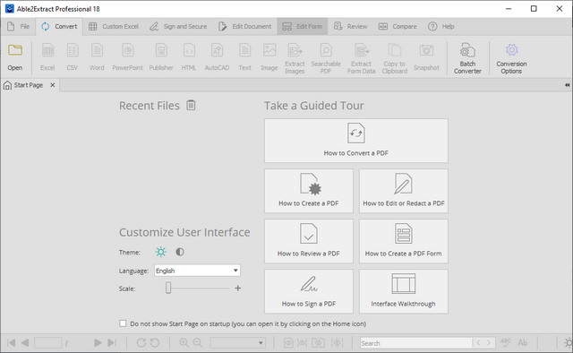Image resolution: width=573 pixels, height=353 pixels.
Task: Start the How to Convert a PDF tour
Action: (356, 141)
